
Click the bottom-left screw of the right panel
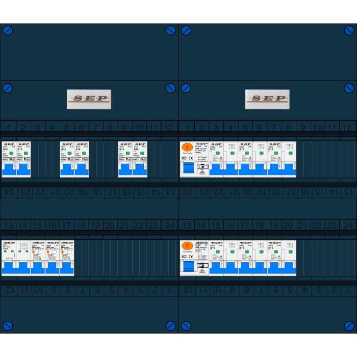186,326
